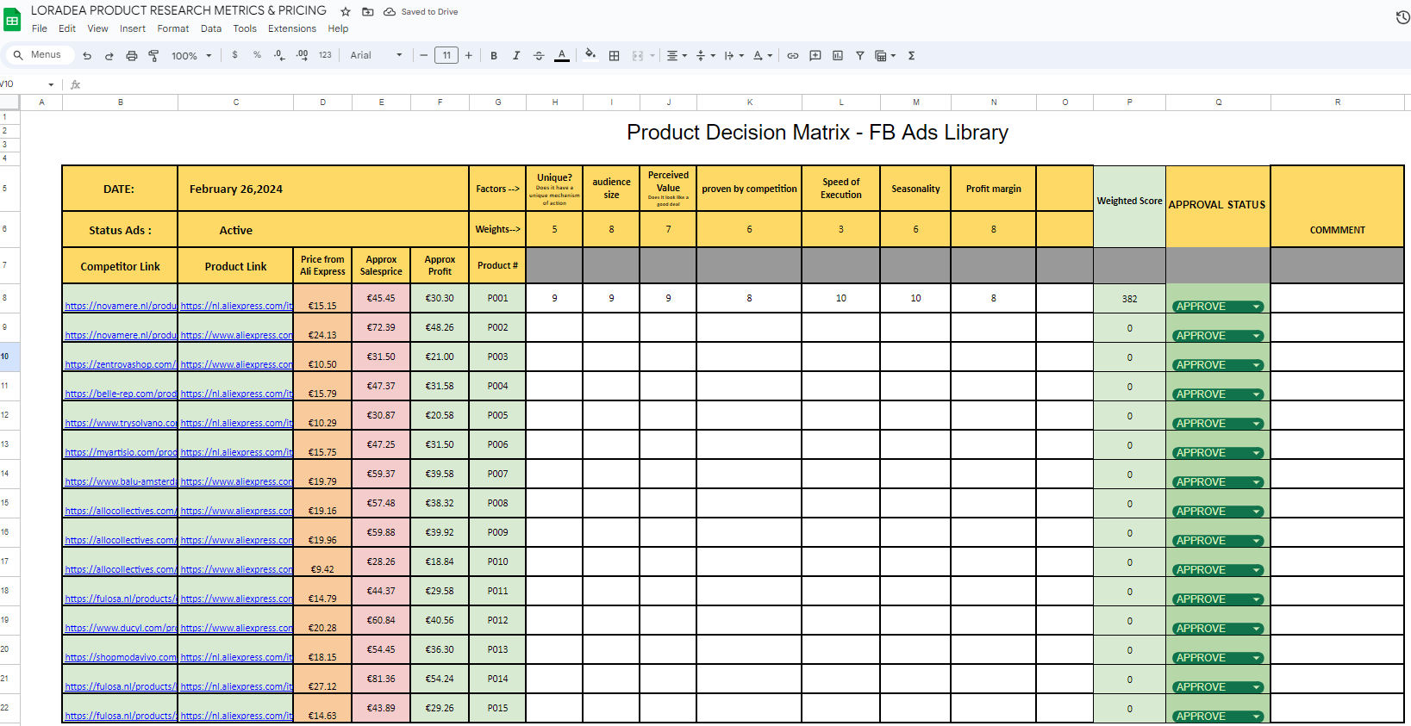Click the Menus search box

click(x=39, y=55)
